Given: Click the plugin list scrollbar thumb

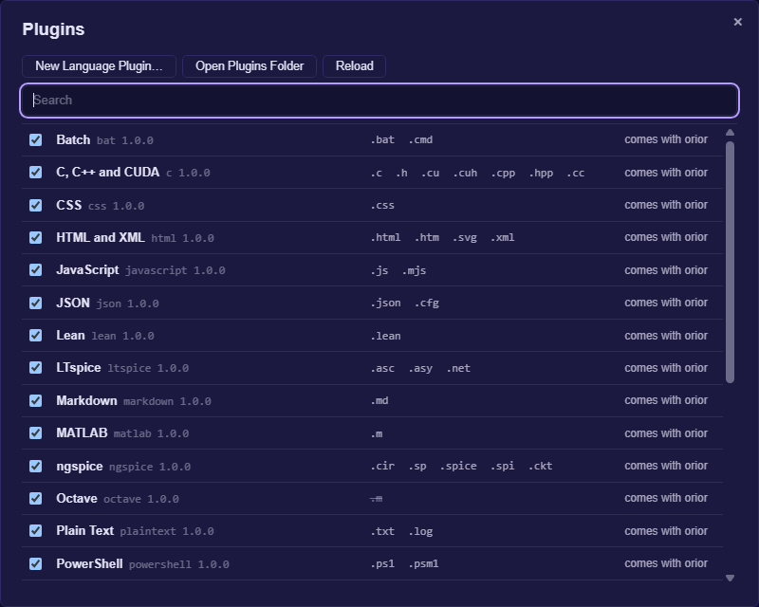Looking at the screenshot, I should 730,262.
